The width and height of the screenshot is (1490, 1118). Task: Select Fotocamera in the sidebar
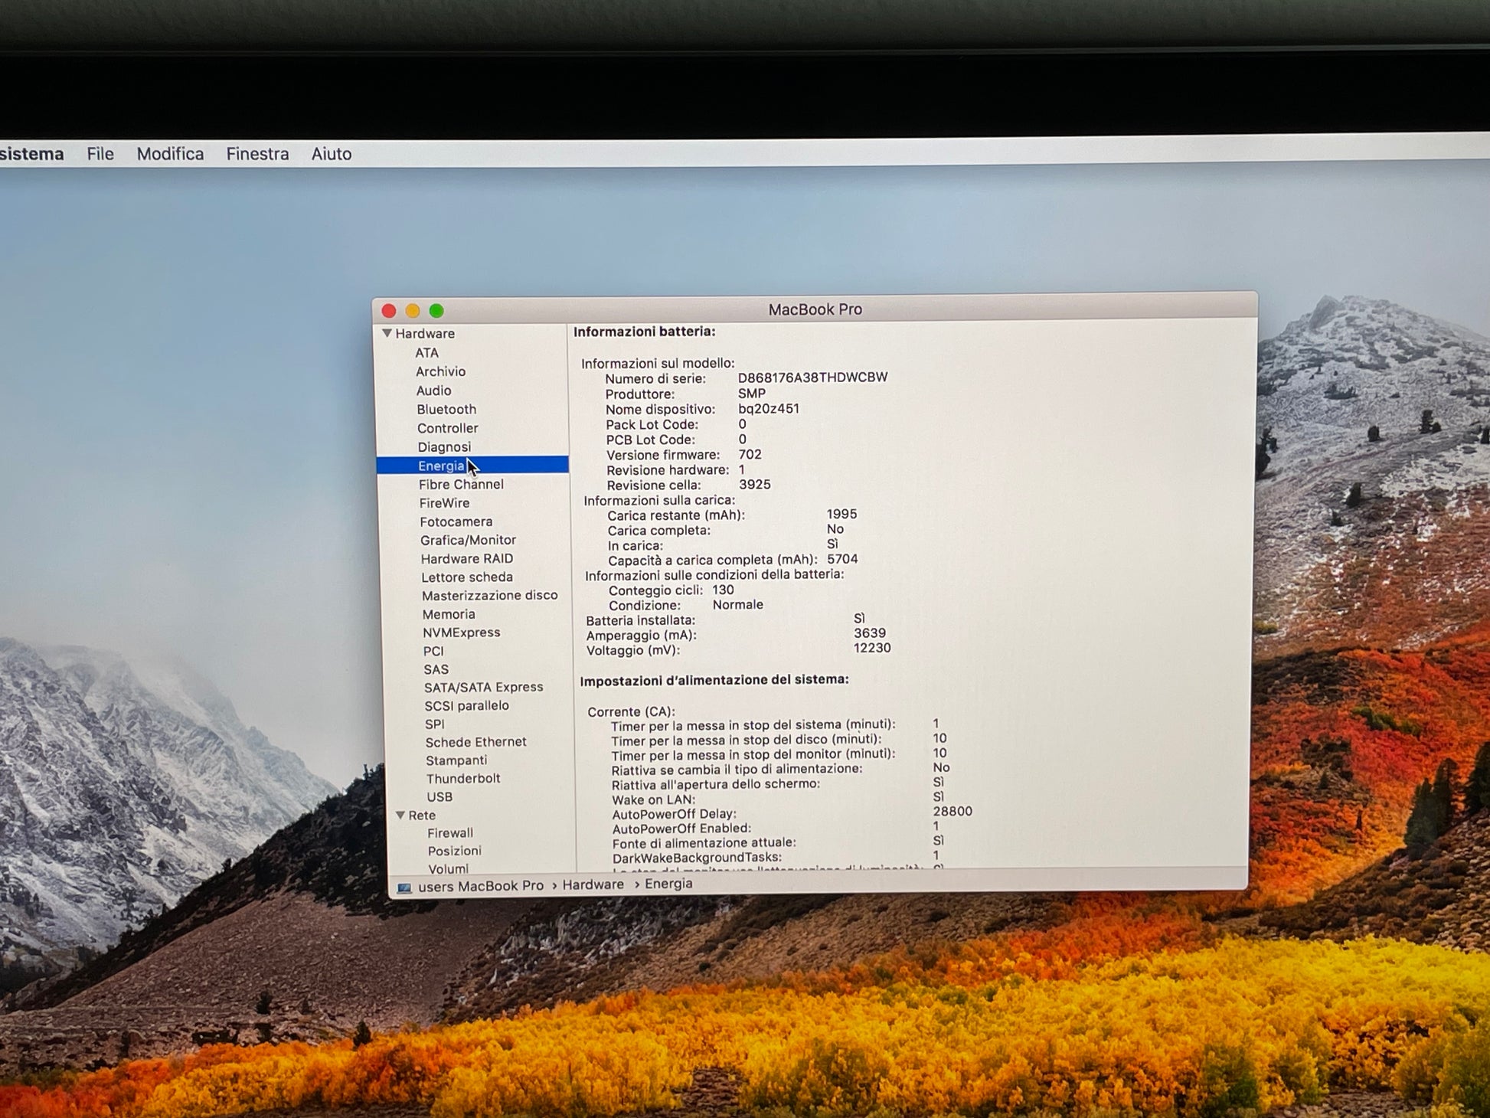pyautogui.click(x=456, y=521)
